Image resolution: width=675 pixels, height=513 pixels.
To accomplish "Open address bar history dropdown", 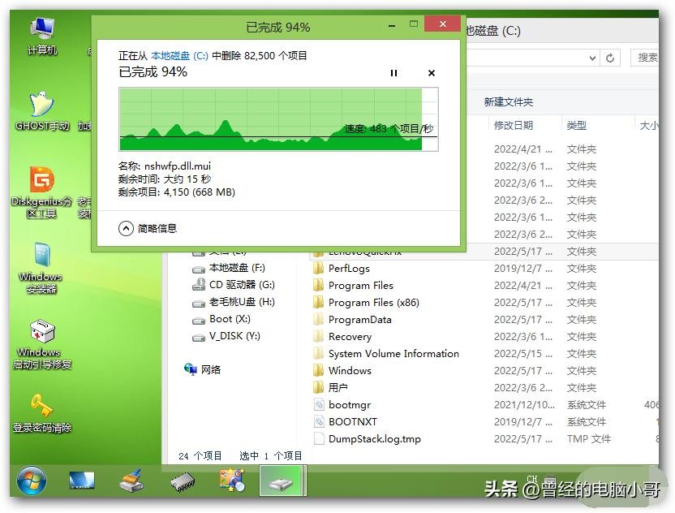I will pos(592,58).
